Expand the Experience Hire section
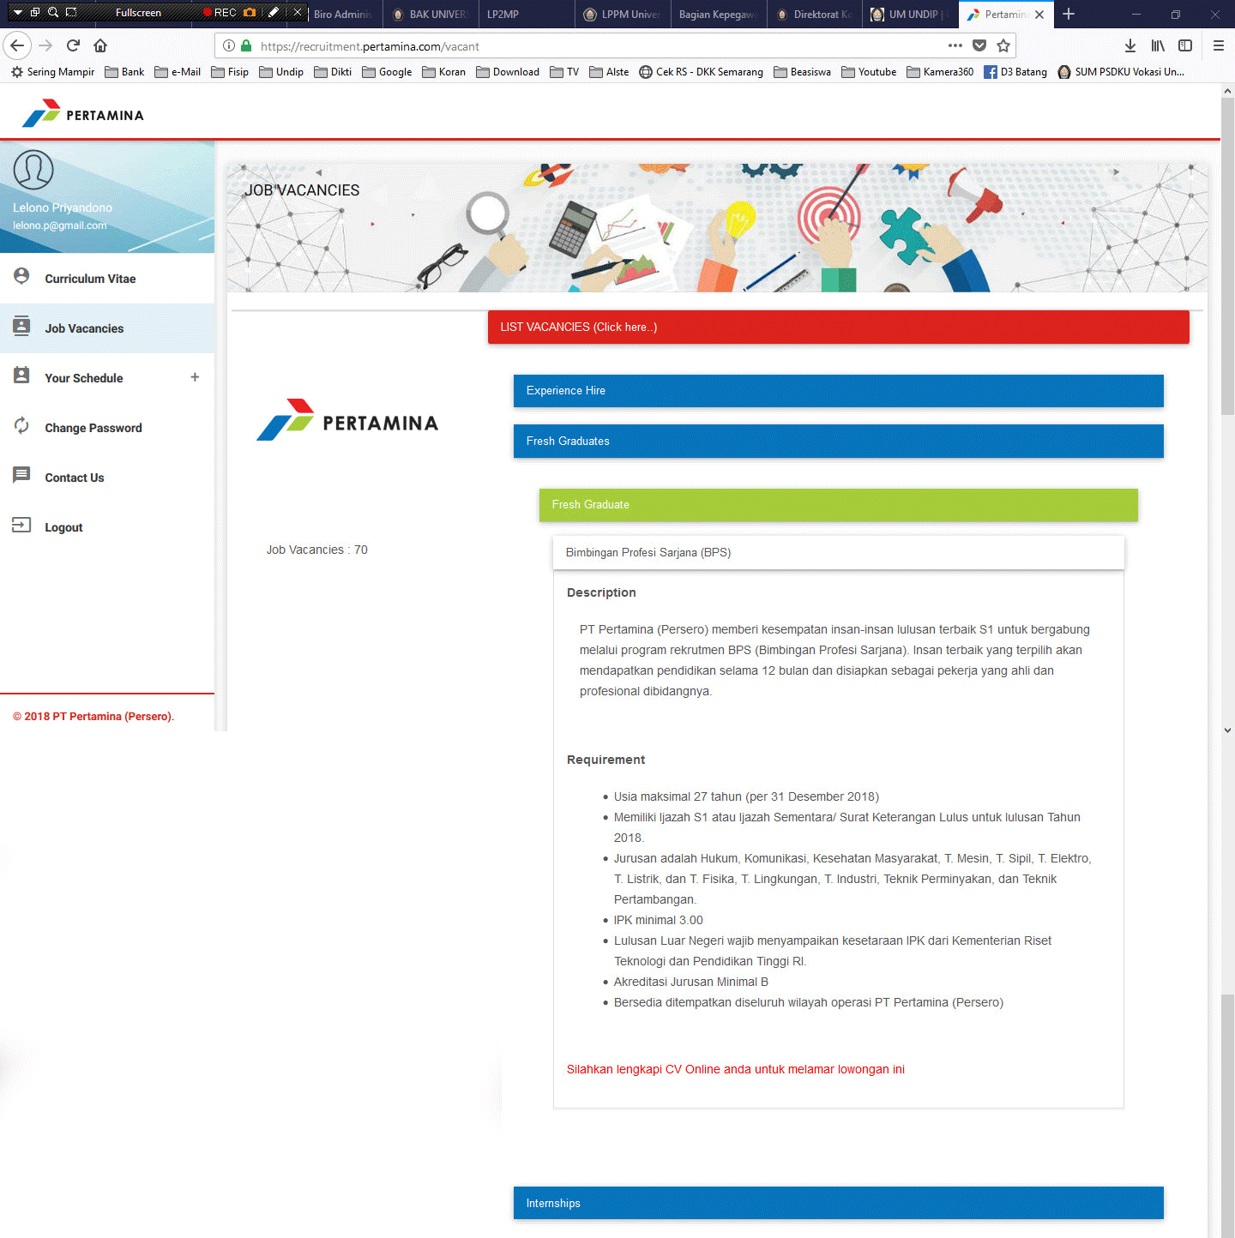 838,390
